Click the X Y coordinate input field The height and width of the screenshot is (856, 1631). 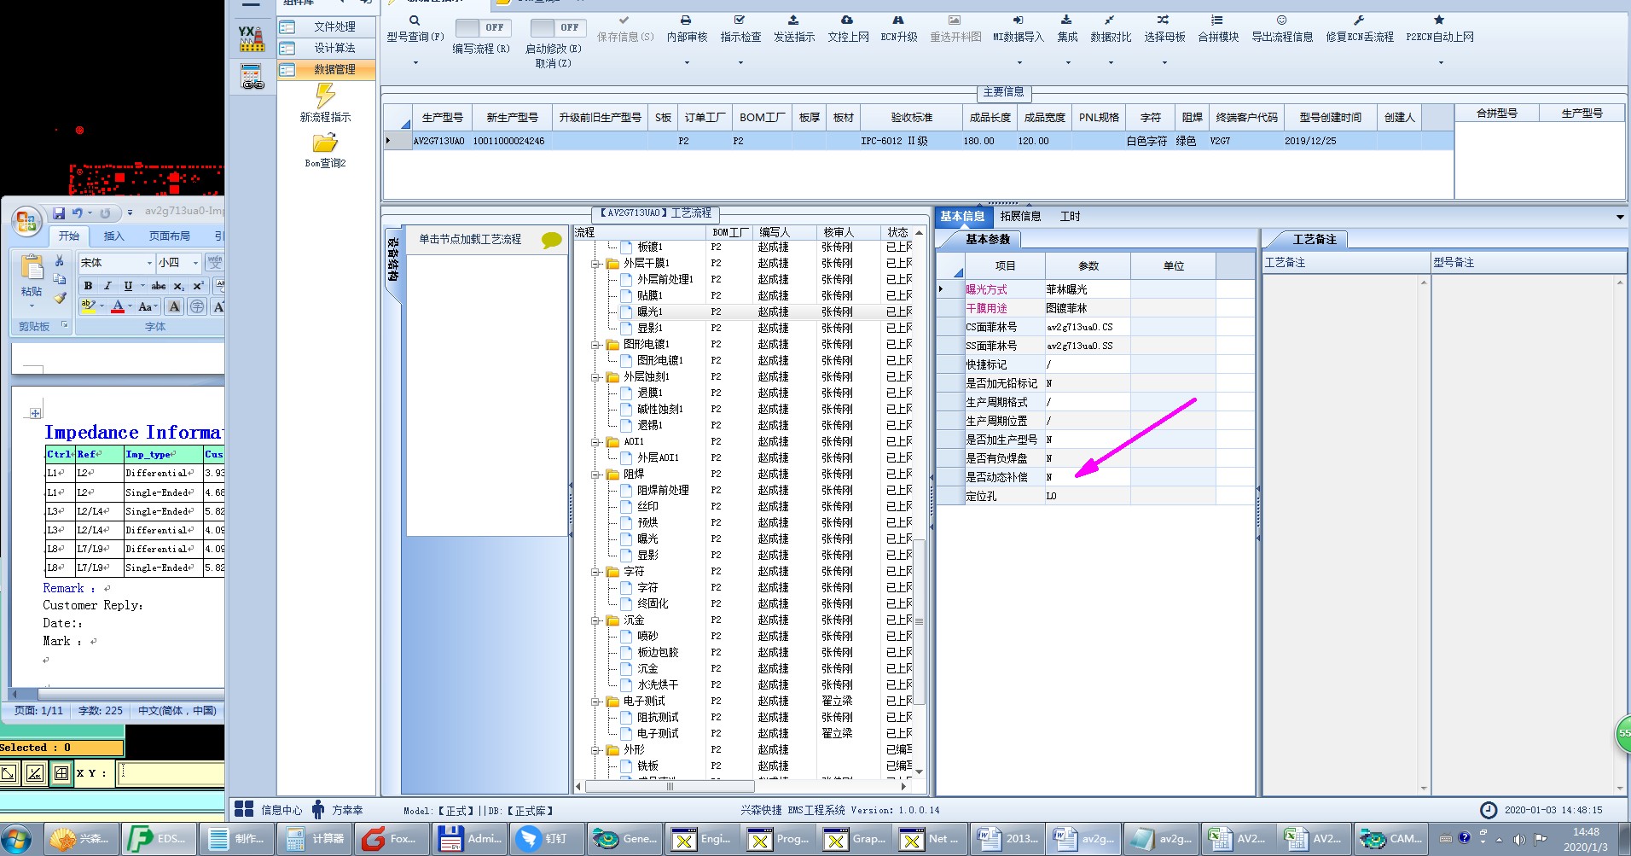[171, 773]
